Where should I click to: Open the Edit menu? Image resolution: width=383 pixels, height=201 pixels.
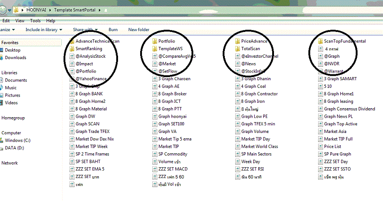(6, 21)
